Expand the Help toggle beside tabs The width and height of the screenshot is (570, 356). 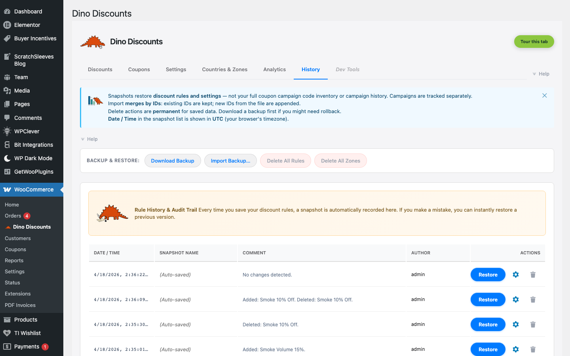coord(541,74)
